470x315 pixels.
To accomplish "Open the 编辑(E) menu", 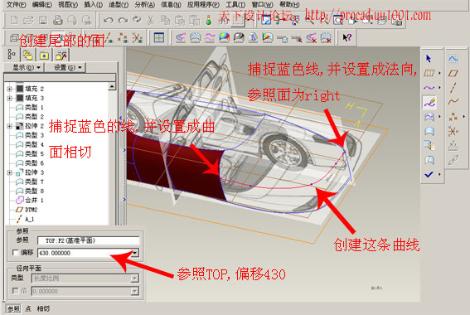I will point(42,4).
